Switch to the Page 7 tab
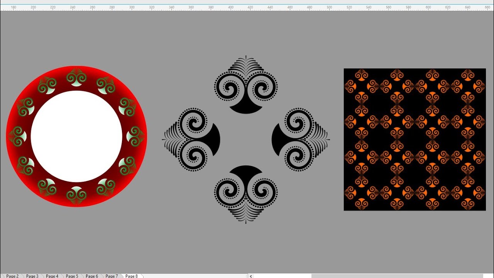The width and height of the screenshot is (494, 278). pyautogui.click(x=112, y=276)
